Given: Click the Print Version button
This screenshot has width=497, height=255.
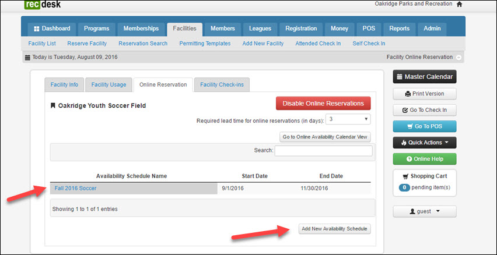Looking at the screenshot, I should [x=425, y=94].
